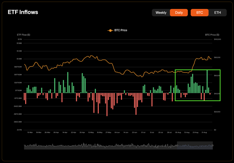Click the 01-Jul date label
This screenshot has height=163, width=234.
pyautogui.click(x=143, y=132)
